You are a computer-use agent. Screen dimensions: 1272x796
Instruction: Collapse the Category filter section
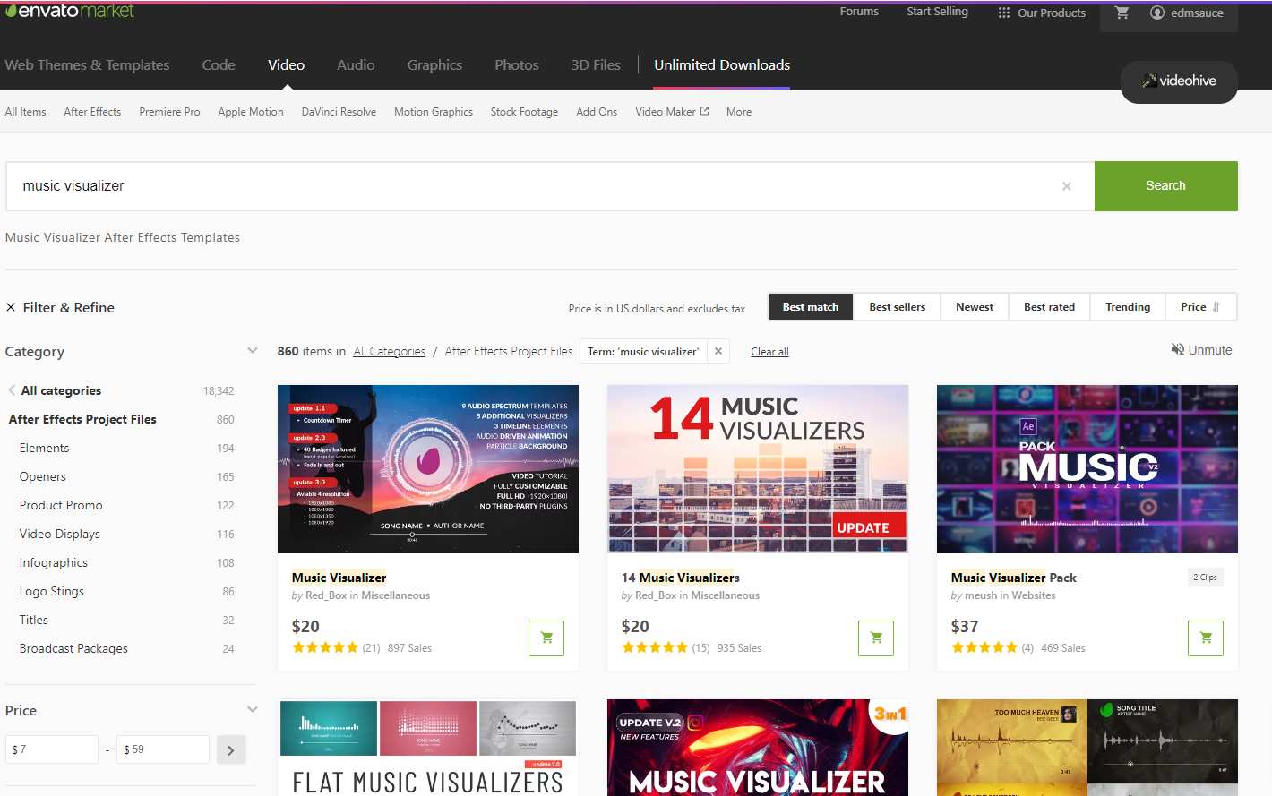[x=252, y=351]
